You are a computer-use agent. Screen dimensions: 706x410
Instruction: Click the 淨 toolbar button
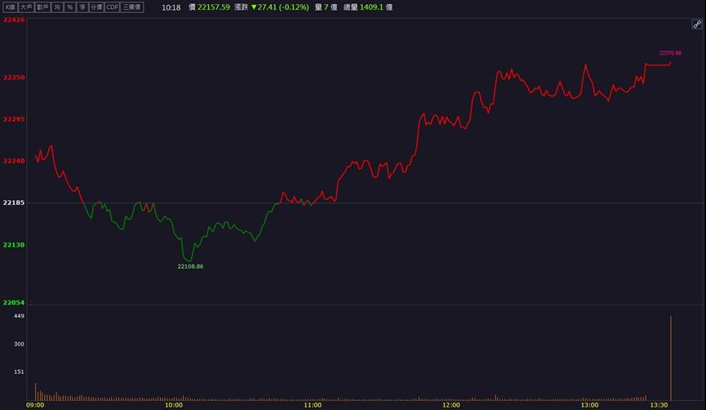point(82,7)
